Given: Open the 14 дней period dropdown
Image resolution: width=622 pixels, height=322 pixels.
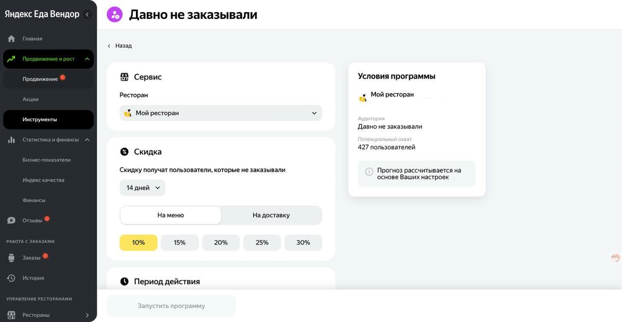Looking at the screenshot, I should (142, 188).
